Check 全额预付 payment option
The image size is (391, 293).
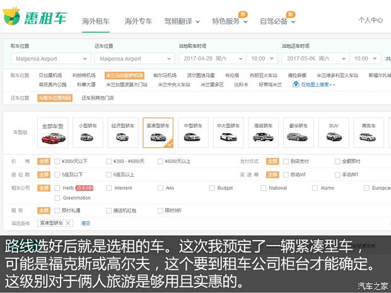337,161
